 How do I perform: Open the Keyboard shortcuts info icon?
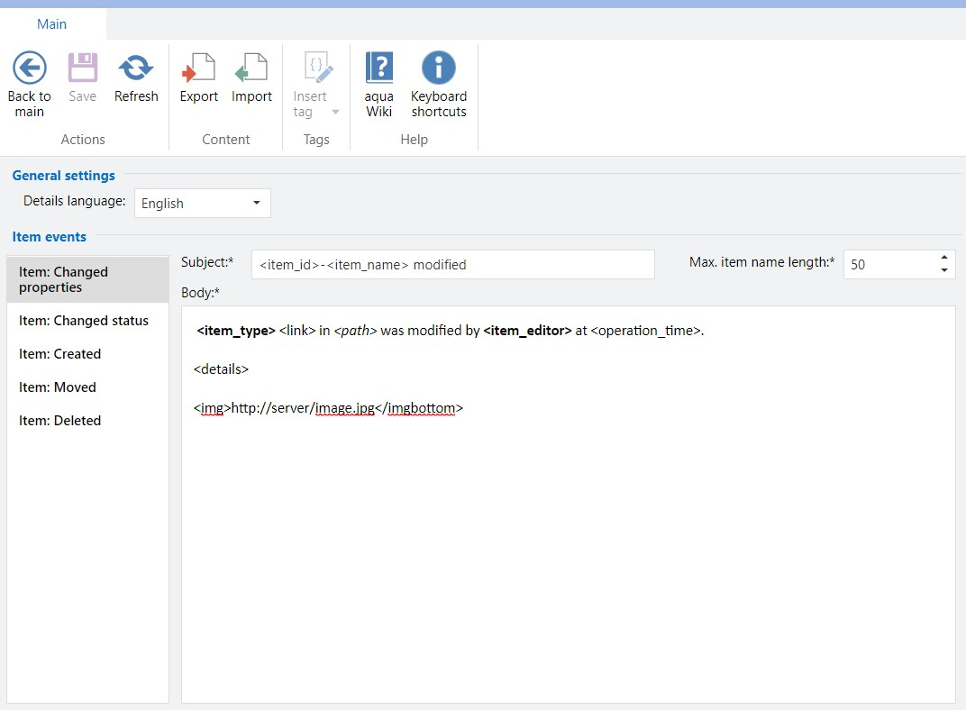439,68
